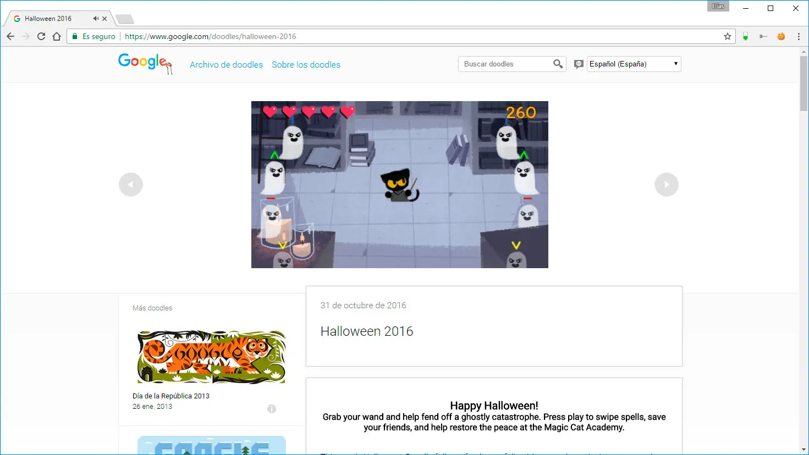Open the Día de la República 2013 link
Viewport: 809px width, 455px height.
[171, 396]
